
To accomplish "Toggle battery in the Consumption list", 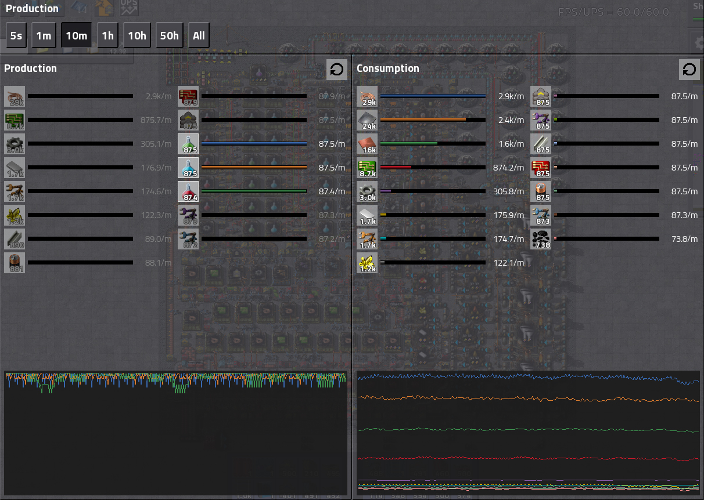I will 541,191.
